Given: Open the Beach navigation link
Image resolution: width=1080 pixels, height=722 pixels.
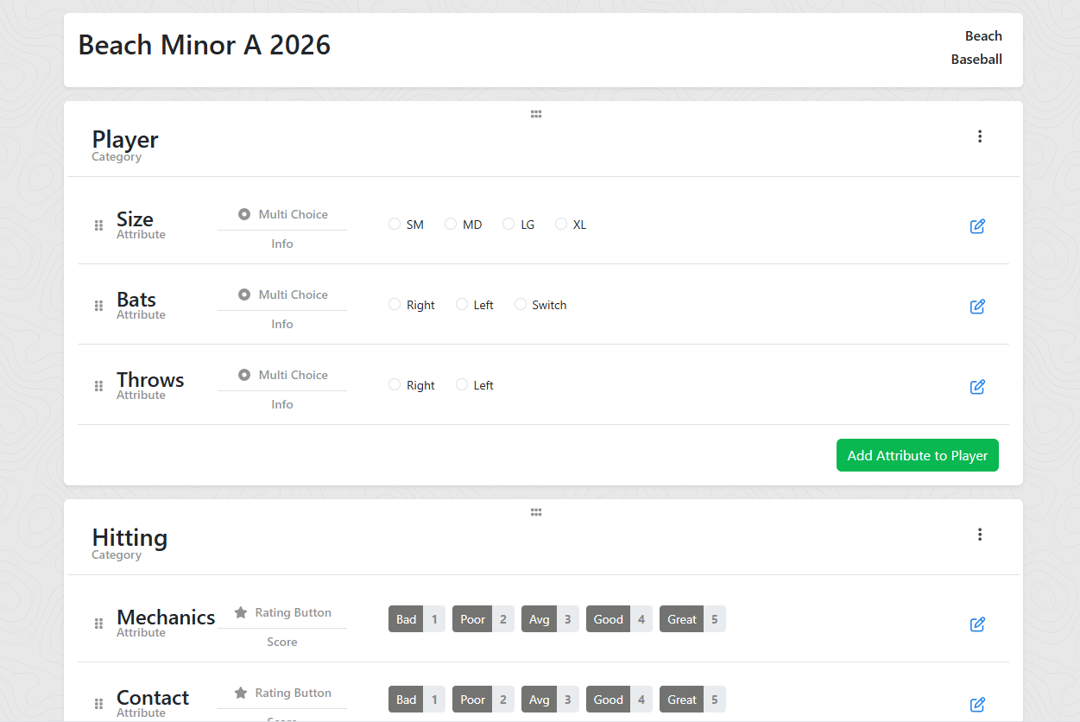Looking at the screenshot, I should (x=983, y=35).
